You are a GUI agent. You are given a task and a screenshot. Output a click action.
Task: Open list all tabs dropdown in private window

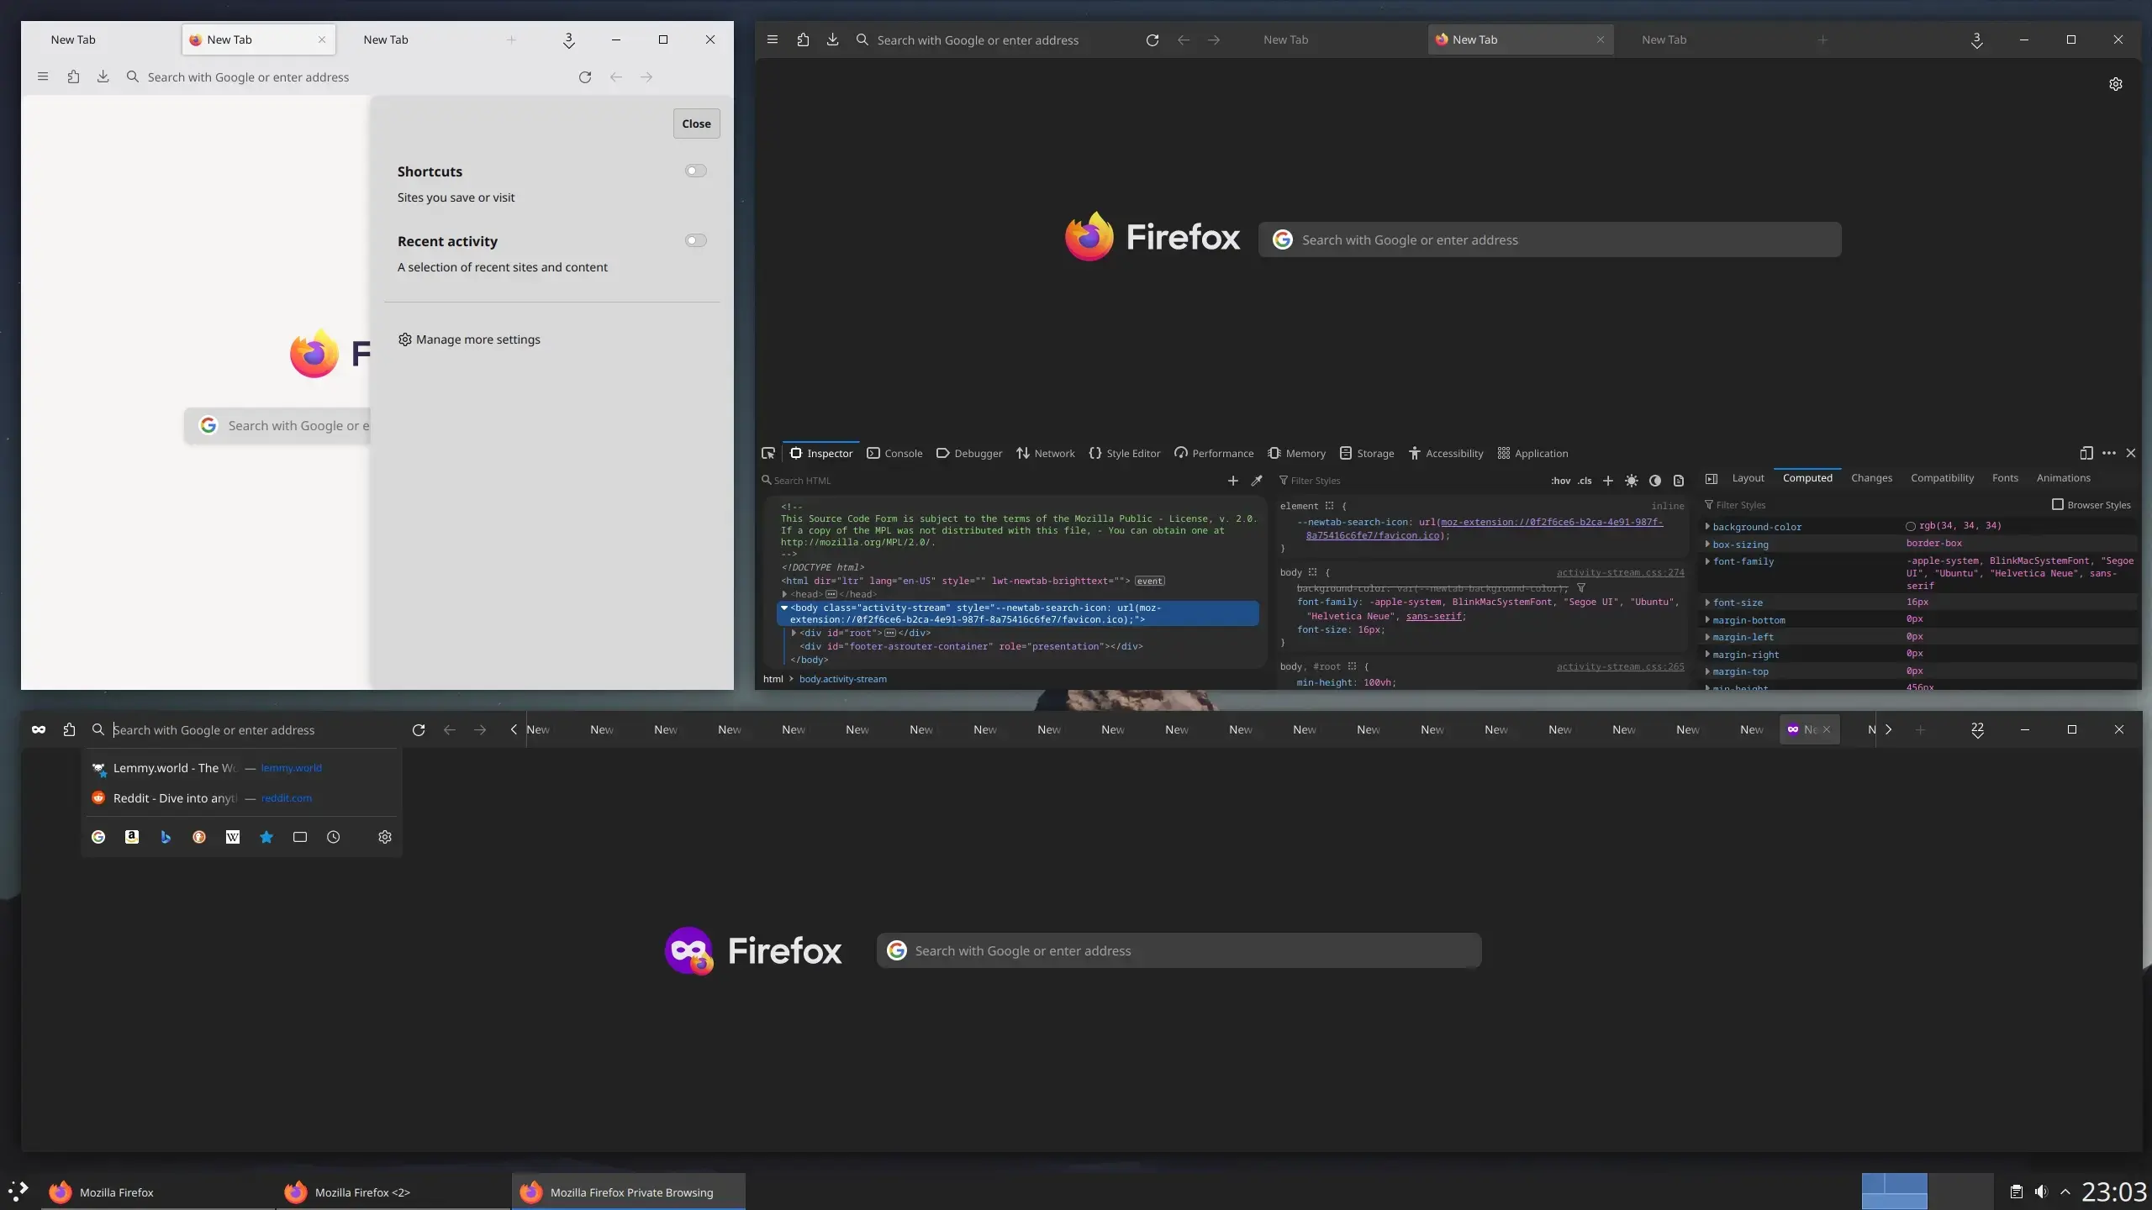[1977, 729]
